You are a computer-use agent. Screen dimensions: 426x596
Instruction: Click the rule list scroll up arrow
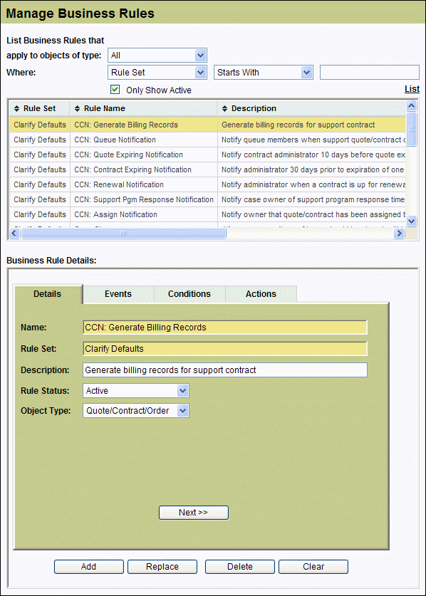[x=412, y=105]
